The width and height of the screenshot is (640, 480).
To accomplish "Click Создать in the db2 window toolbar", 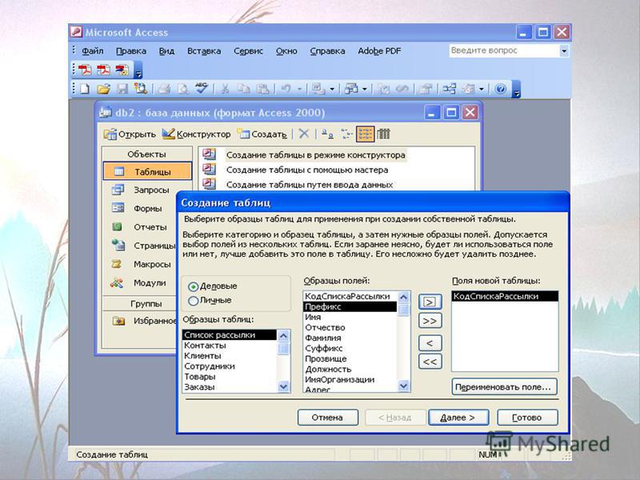I will pyautogui.click(x=262, y=134).
